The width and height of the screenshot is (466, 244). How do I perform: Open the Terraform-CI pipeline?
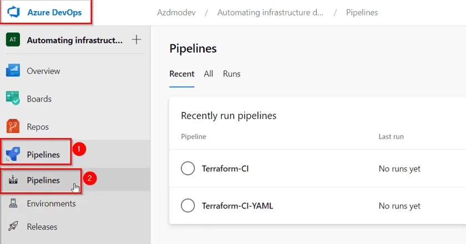(x=225, y=169)
